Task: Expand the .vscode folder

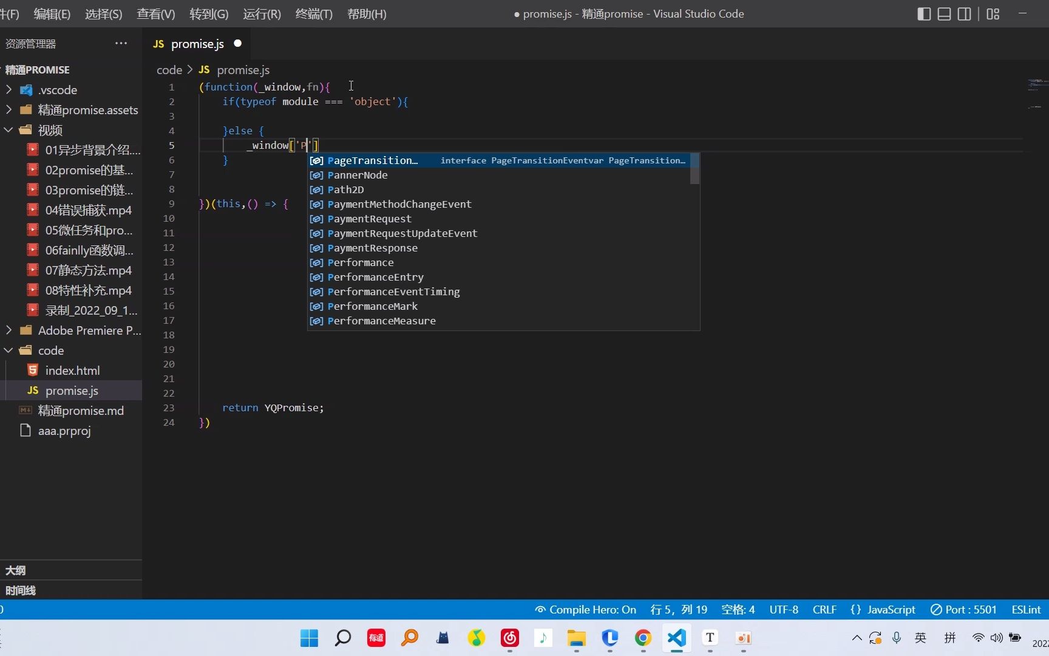Action: 71,90
